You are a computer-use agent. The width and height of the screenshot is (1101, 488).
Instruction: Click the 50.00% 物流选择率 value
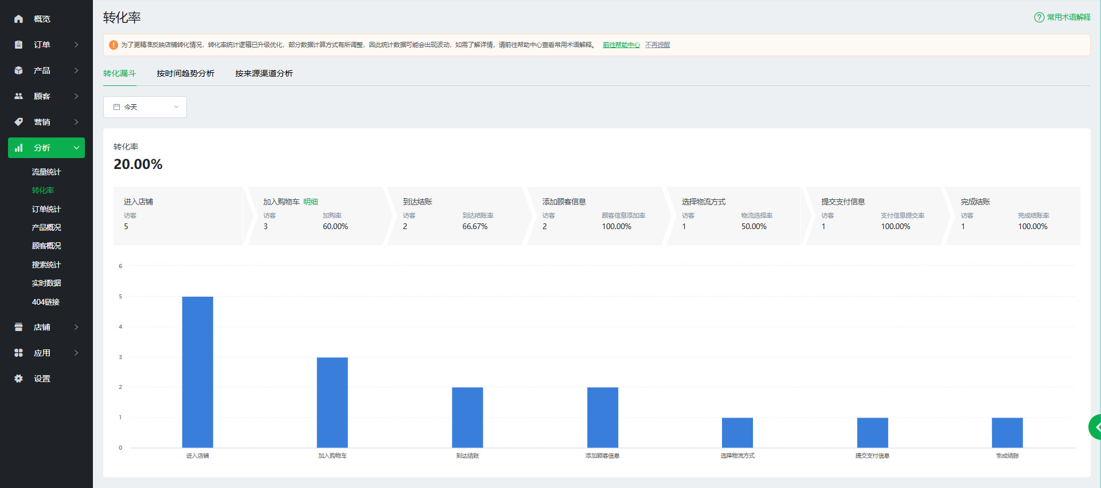(754, 226)
